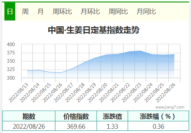Image resolution: width=191 pixels, height=133 pixels.
Task: Click the 2022/08/16 axis label
Action: tap(52, 93)
